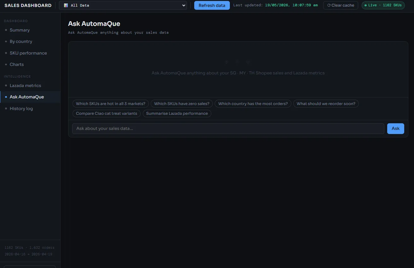Click the Live 1162 SKUs status badge
The height and width of the screenshot is (268, 414).
[383, 5]
